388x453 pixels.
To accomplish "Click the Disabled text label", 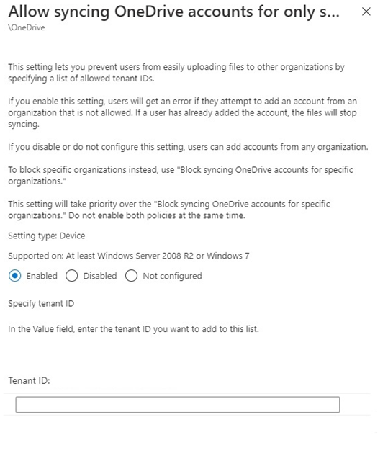I will coord(100,276).
